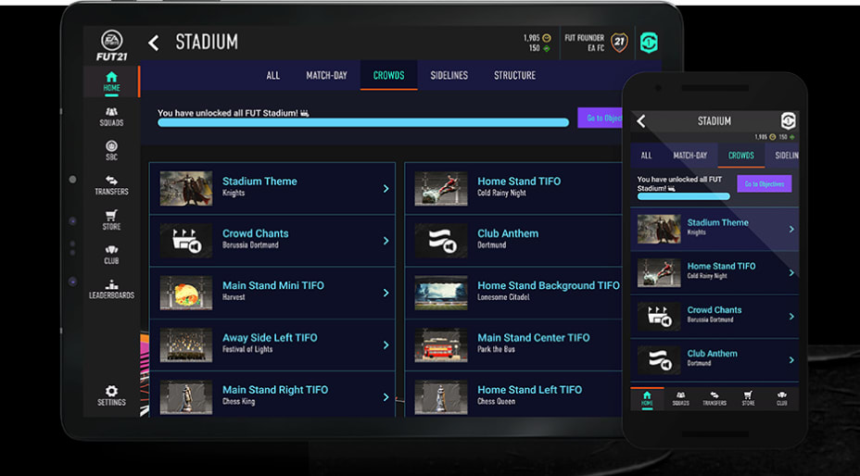Screen dimensions: 860x476
Task: Open the Club Anthem Dortmund item on tablet
Action: pyautogui.click(x=512, y=240)
